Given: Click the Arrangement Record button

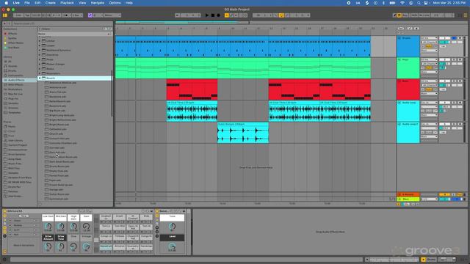Looking at the screenshot, I should pos(219,15).
